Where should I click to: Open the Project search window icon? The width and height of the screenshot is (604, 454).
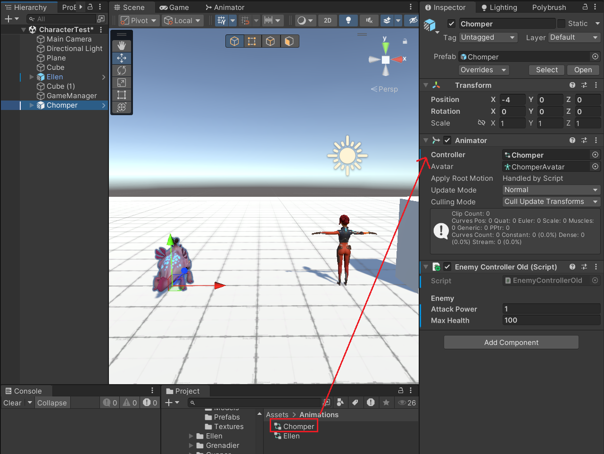click(326, 403)
